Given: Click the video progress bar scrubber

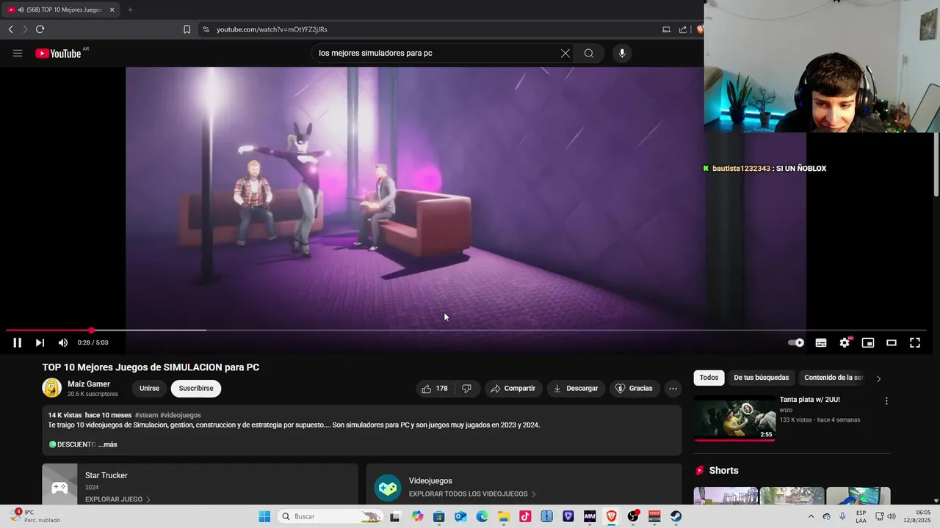Looking at the screenshot, I should coord(91,331).
